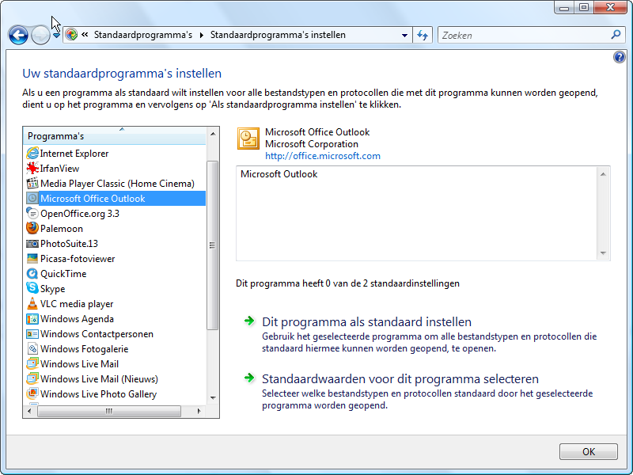Select the Skype icon in programs list
Screen dimensions: 633x475
pos(32,289)
